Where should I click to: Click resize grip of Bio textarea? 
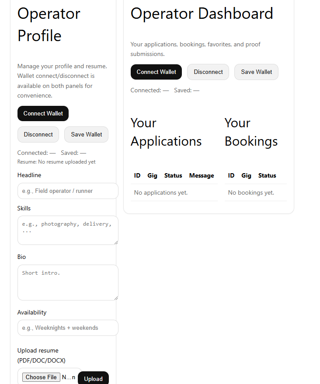(116, 297)
